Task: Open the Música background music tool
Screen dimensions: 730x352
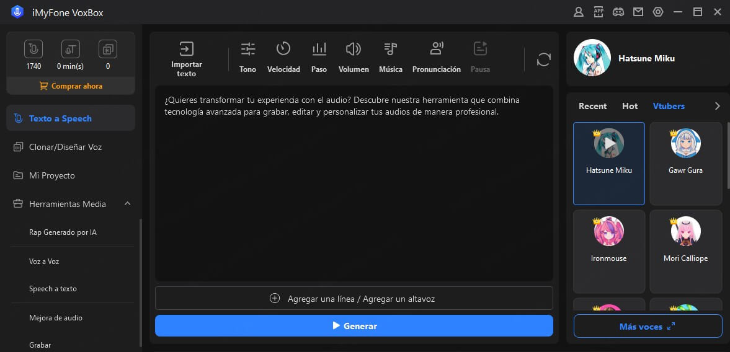Action: pos(391,58)
